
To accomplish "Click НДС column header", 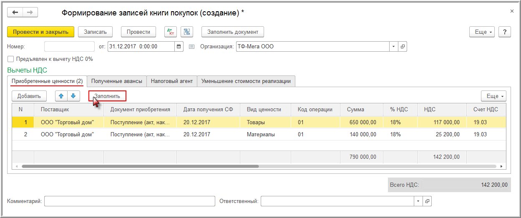I will pos(442,110).
